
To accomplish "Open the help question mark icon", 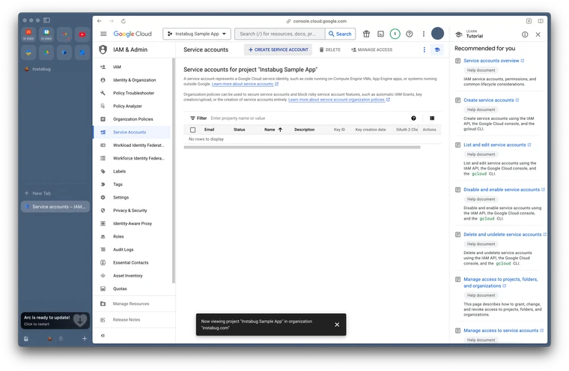I will coord(410,34).
